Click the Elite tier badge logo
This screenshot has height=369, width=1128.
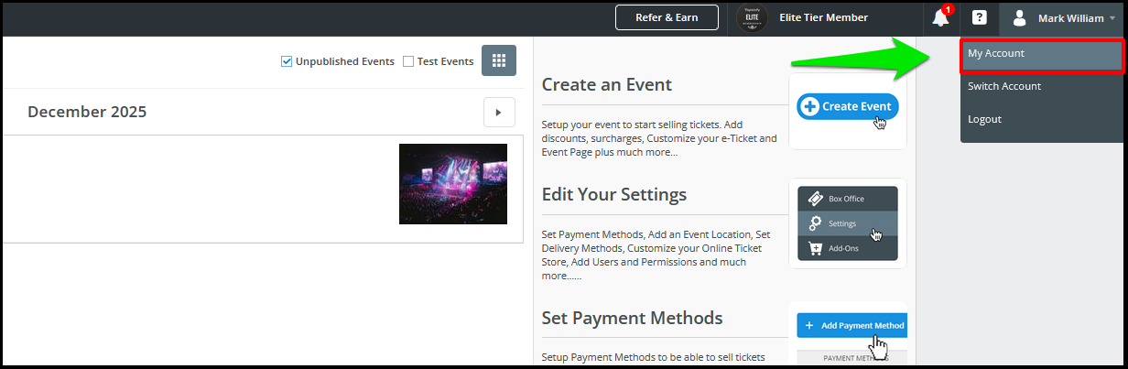751,17
